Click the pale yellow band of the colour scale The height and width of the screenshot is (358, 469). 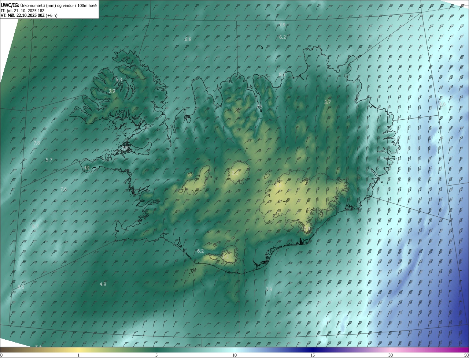coord(78,350)
